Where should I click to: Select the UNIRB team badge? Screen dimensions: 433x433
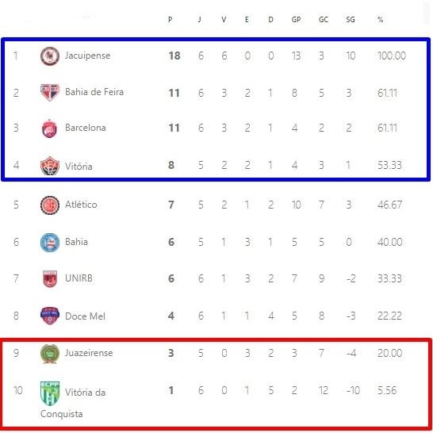point(50,278)
